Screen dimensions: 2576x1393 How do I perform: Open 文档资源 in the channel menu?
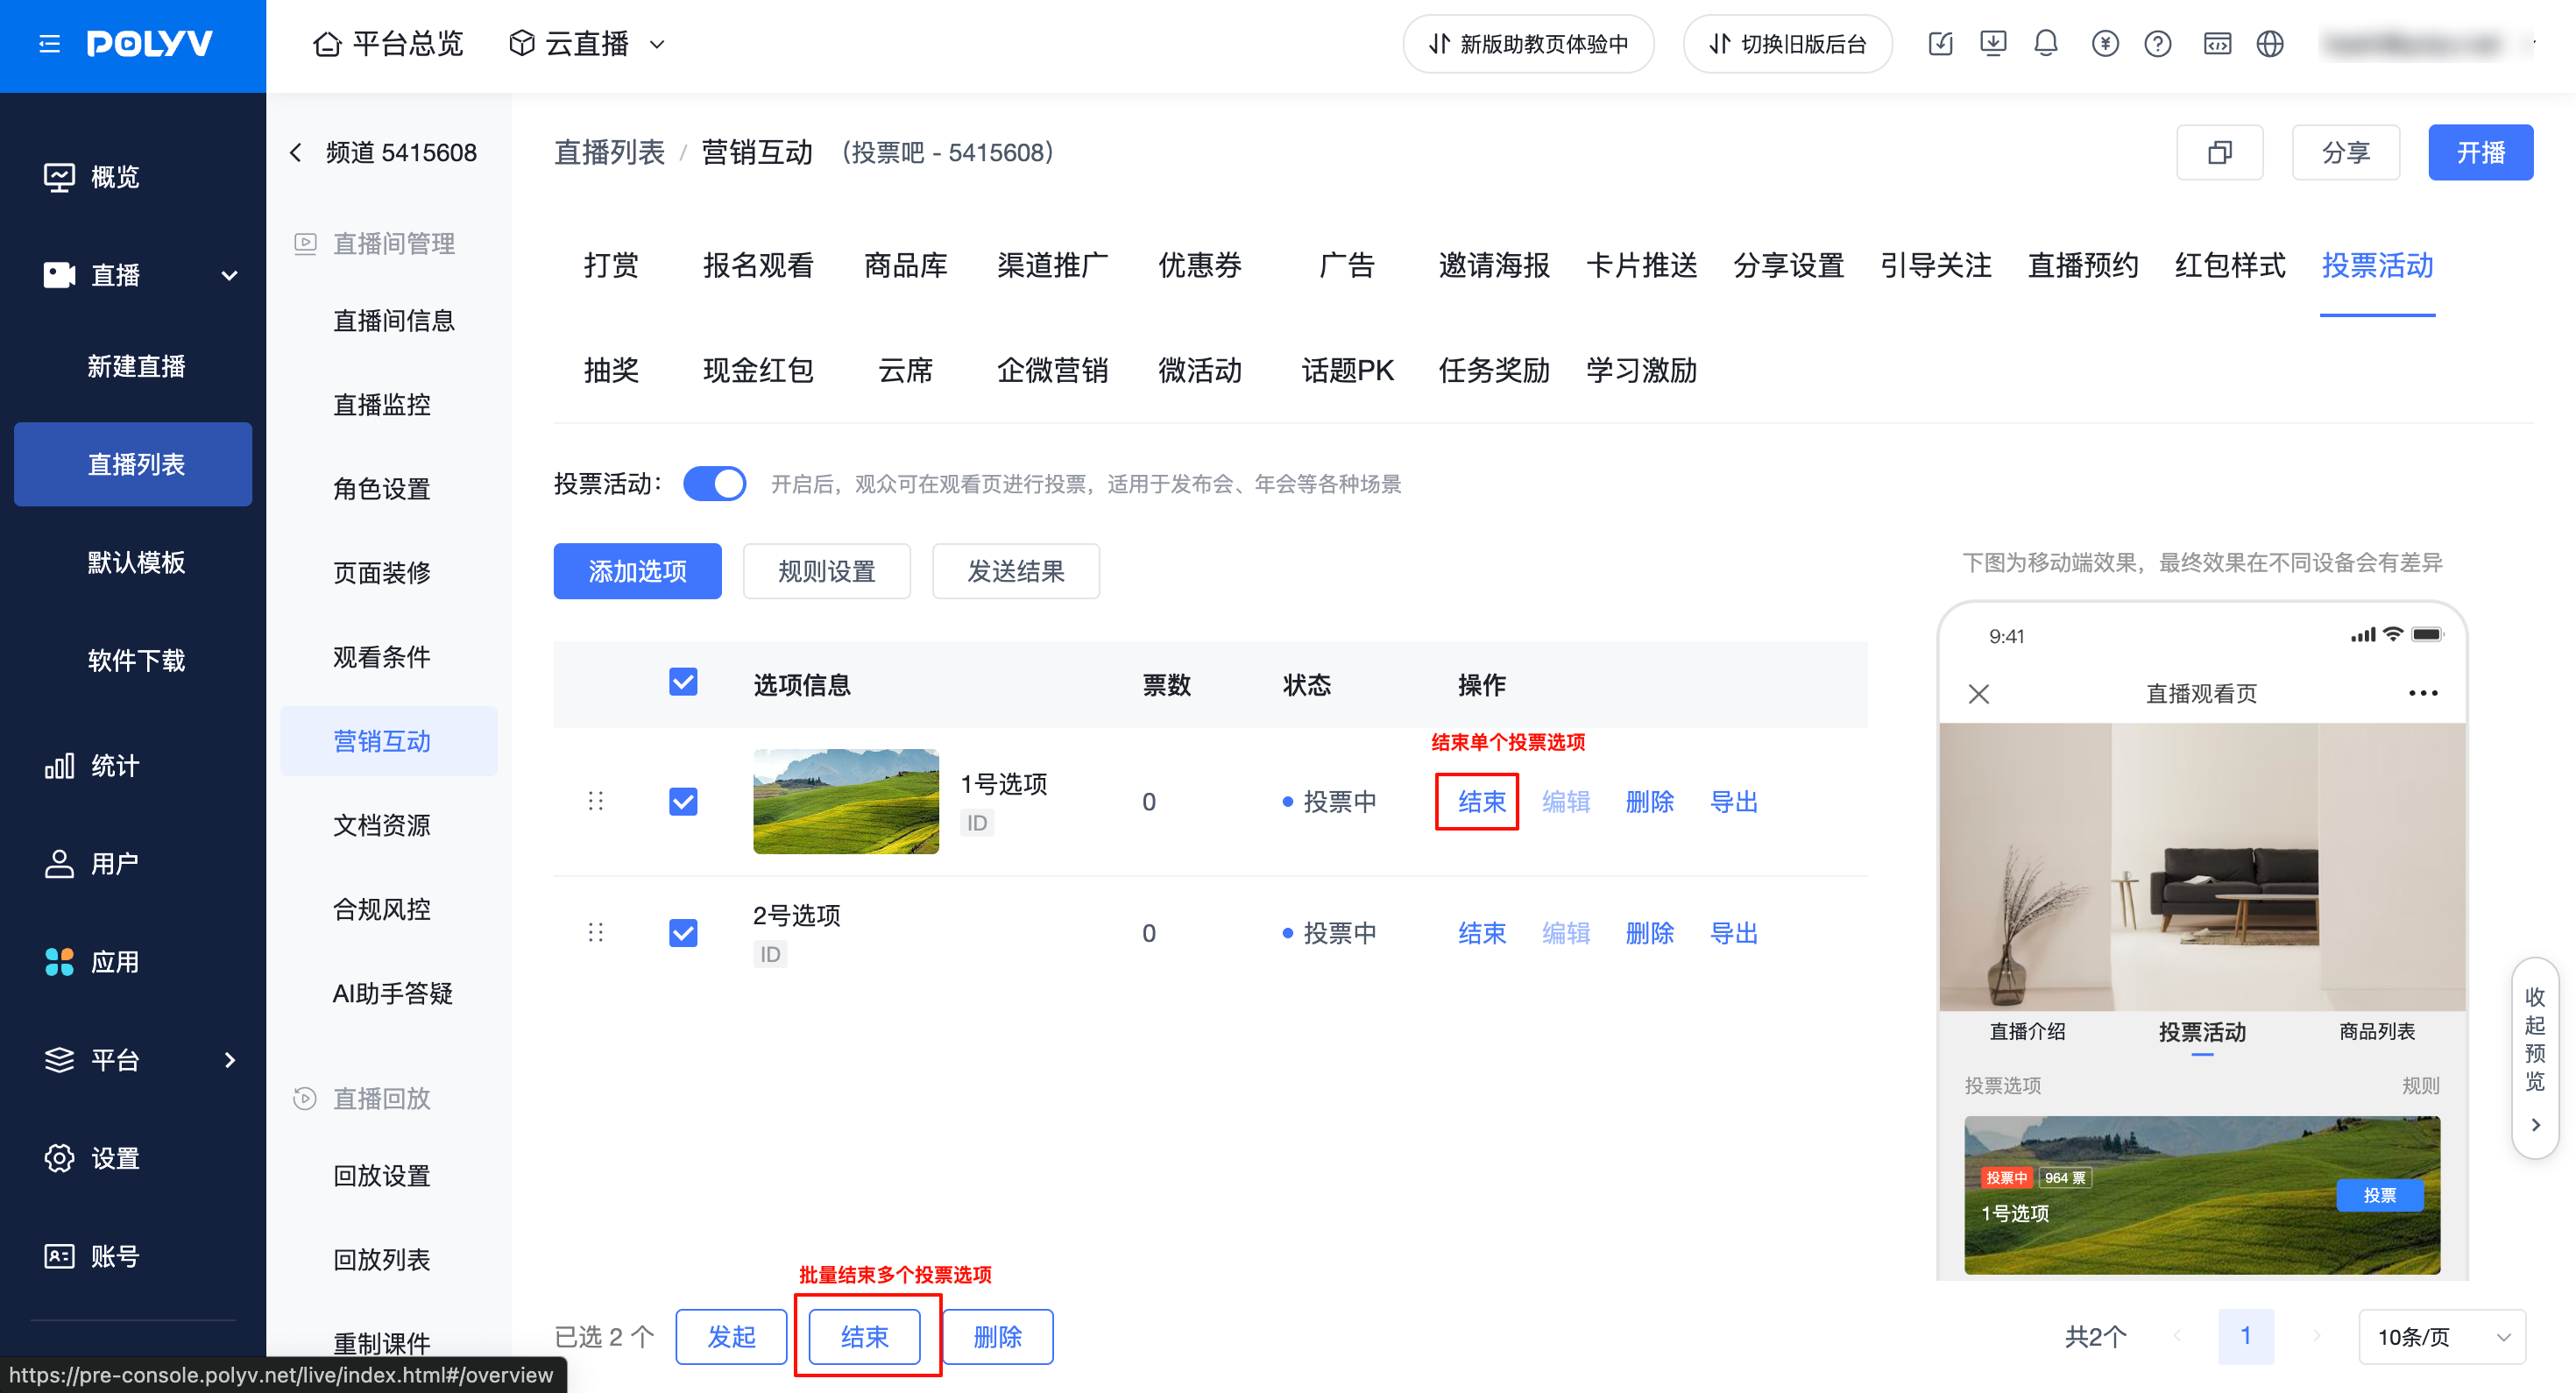(x=381, y=824)
